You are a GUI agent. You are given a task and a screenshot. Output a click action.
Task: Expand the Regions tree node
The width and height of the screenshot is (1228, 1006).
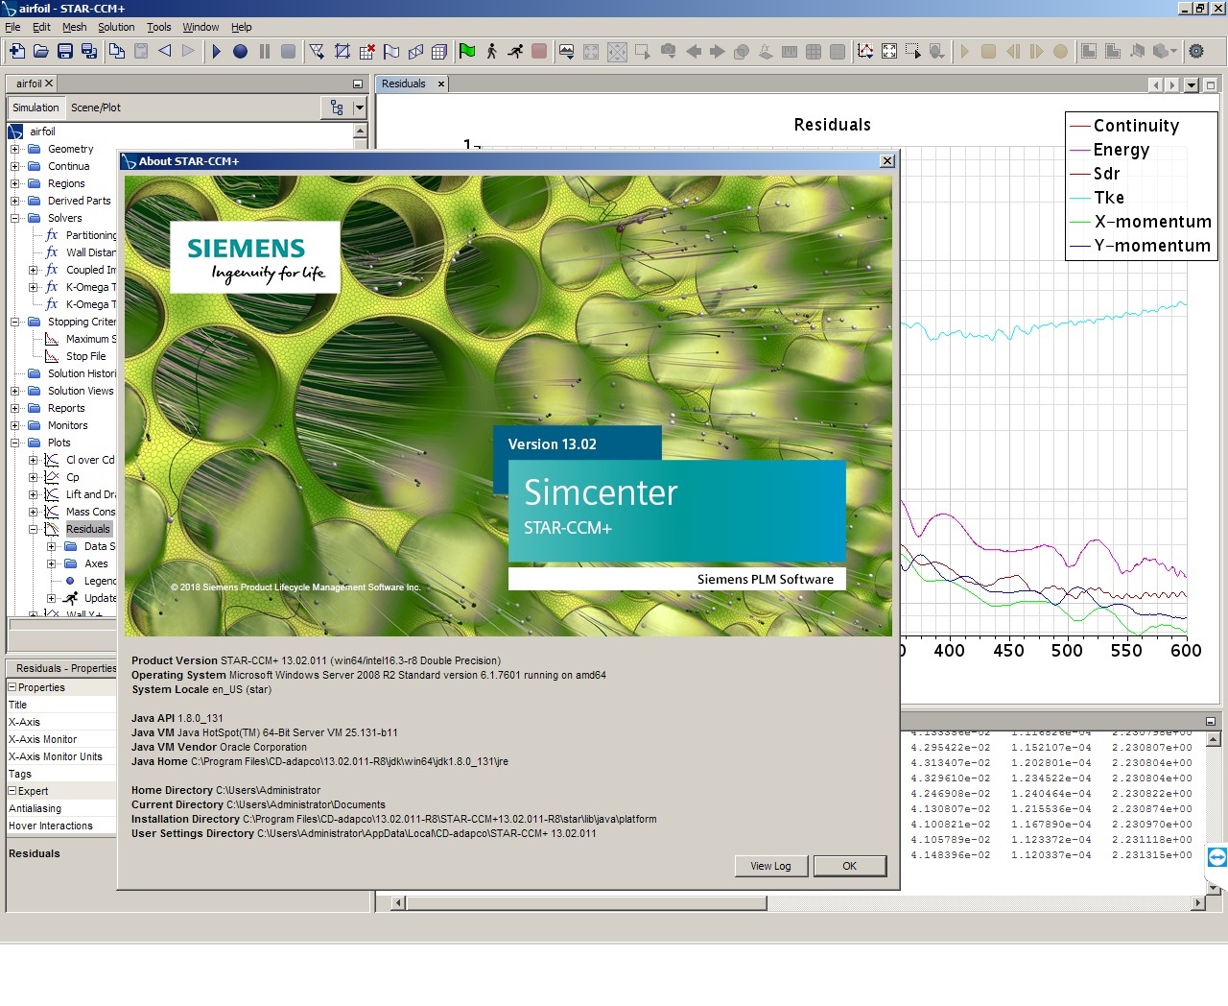14,183
